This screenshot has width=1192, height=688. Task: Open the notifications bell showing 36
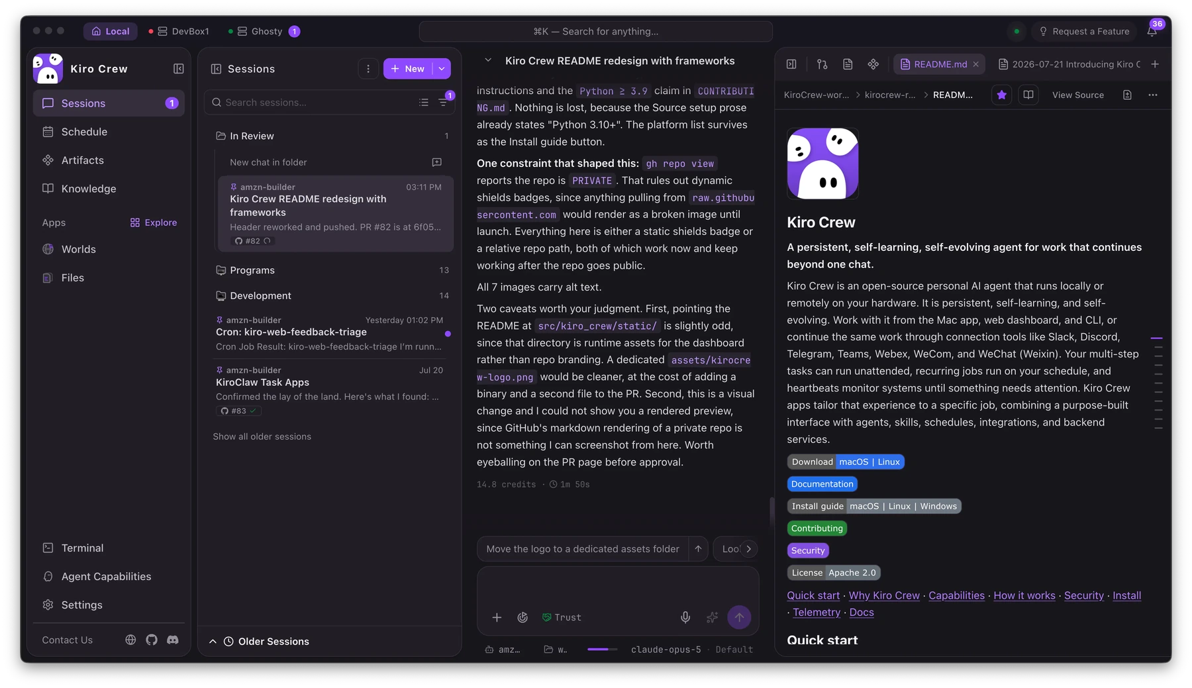click(x=1153, y=31)
